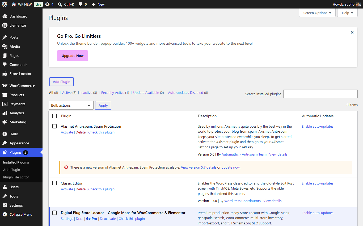Click the Analytics bar chart icon
This screenshot has height=226, width=363.
coord(5,113)
